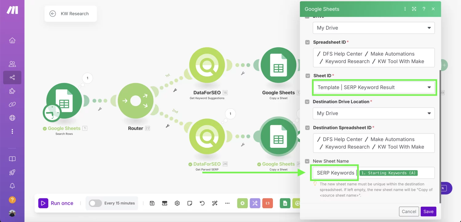Select the Google Sheets module numbered 17
Image resolution: width=461 pixels, height=222 pixels.
click(x=278, y=65)
